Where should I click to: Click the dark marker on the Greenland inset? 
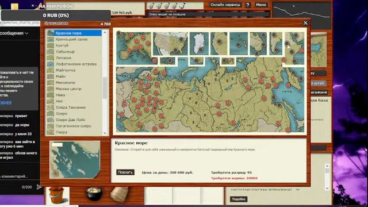(201, 49)
